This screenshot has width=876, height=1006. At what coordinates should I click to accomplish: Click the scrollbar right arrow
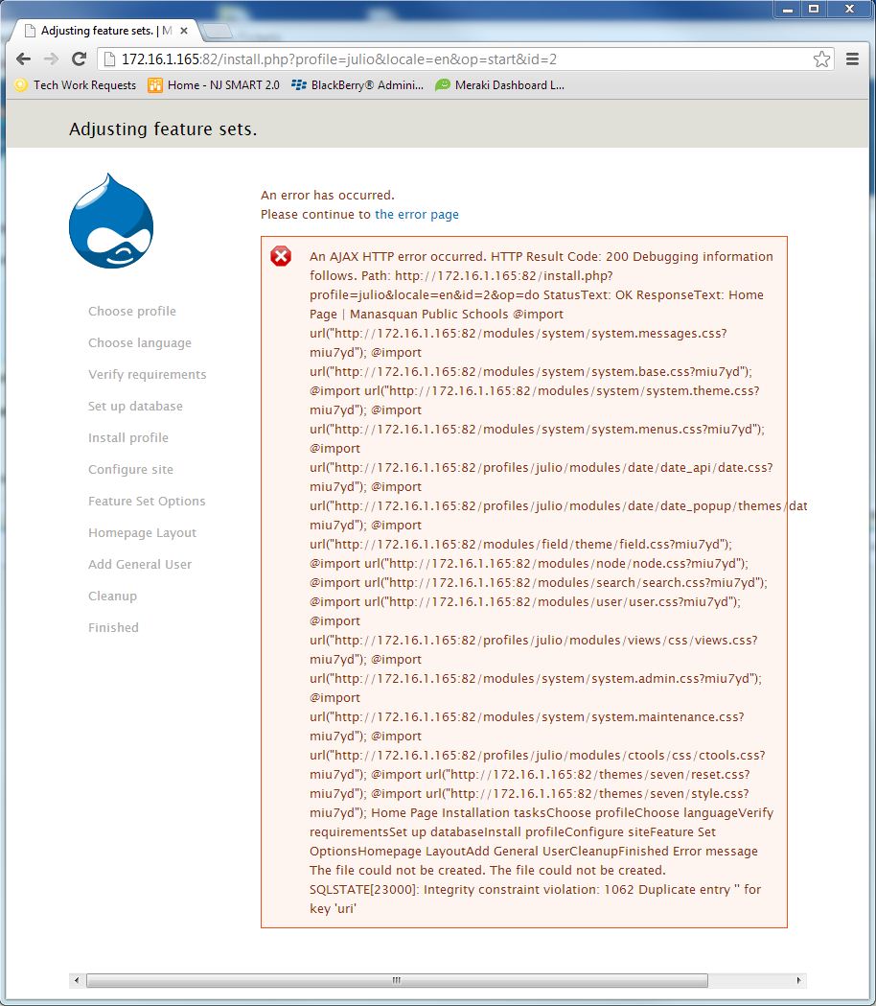[x=800, y=981]
